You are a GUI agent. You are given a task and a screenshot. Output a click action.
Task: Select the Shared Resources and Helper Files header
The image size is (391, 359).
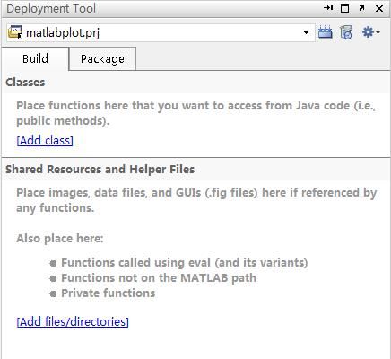[x=100, y=170]
